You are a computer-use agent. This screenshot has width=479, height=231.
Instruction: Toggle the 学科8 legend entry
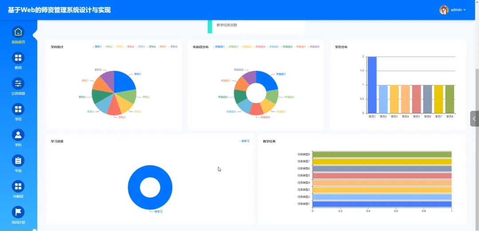(173, 46)
